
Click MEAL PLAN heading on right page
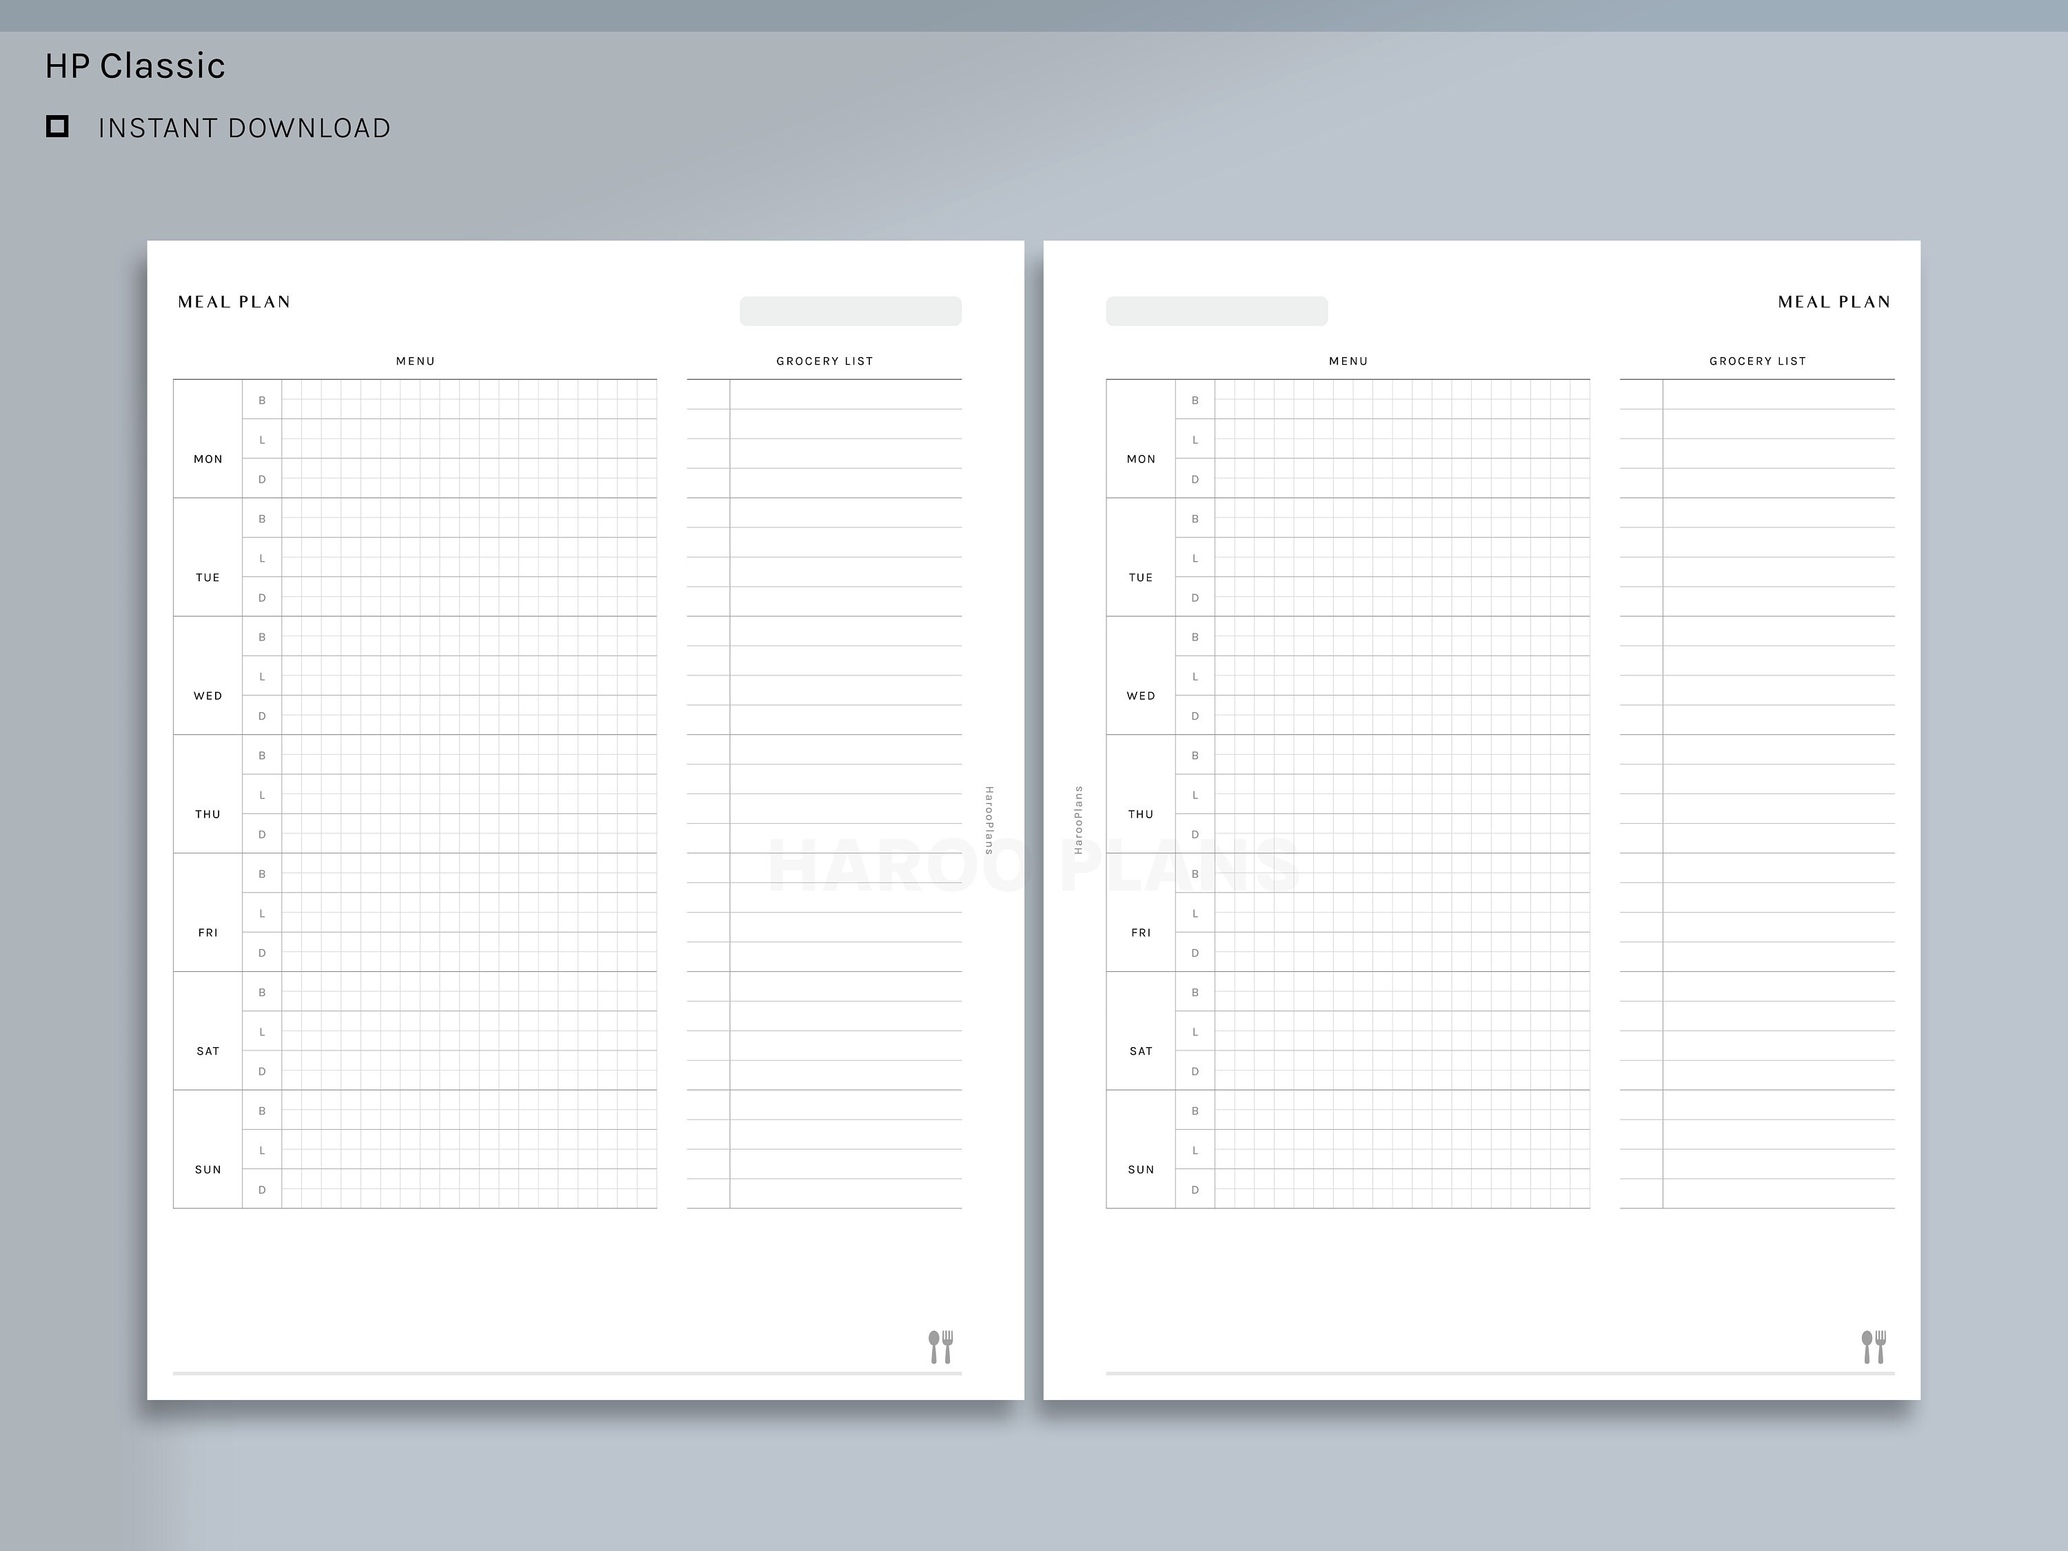pos(1834,302)
